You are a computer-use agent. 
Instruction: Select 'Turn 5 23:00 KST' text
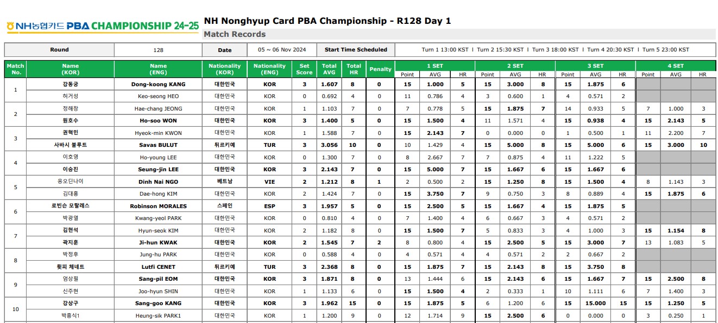click(x=665, y=50)
